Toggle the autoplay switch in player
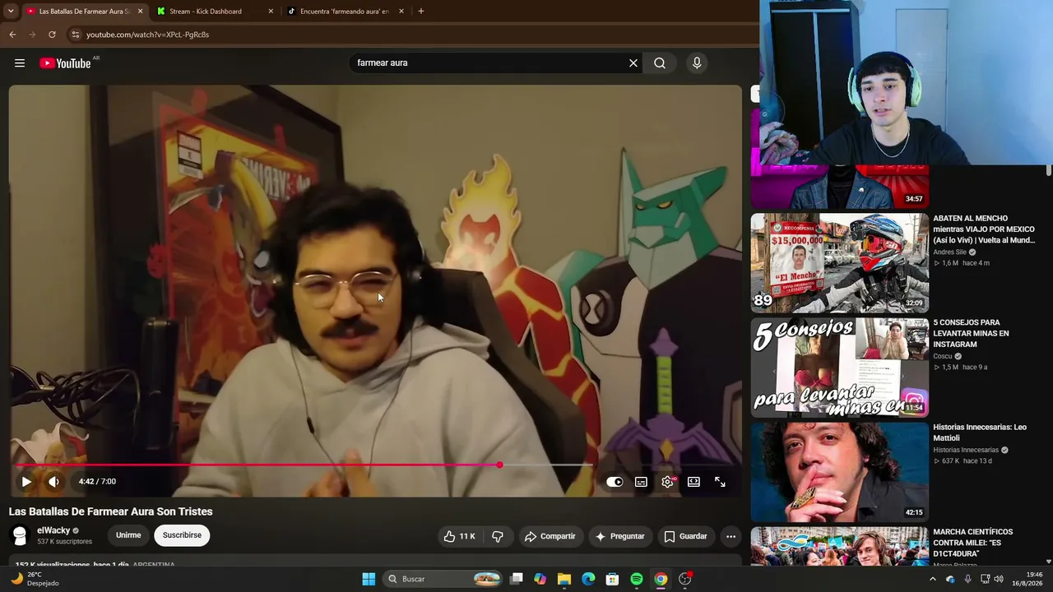This screenshot has height=592, width=1053. click(615, 482)
